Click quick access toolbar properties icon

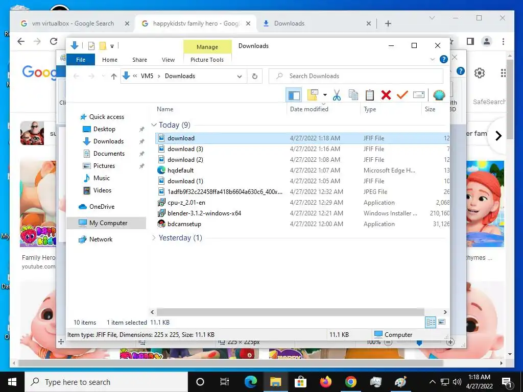pyautogui.click(x=91, y=46)
